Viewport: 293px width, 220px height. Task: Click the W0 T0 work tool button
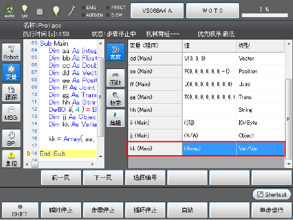[x=212, y=10]
